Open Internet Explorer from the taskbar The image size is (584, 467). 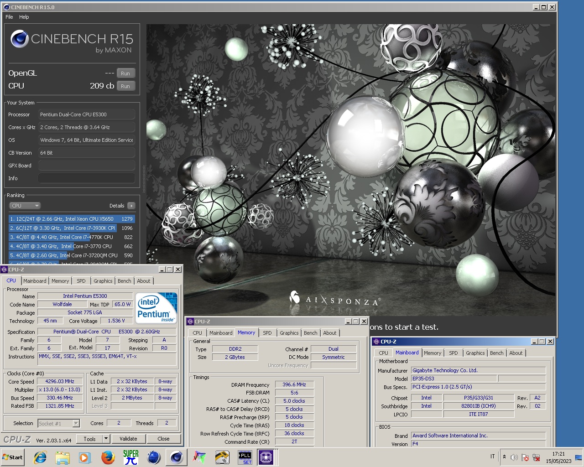point(40,457)
